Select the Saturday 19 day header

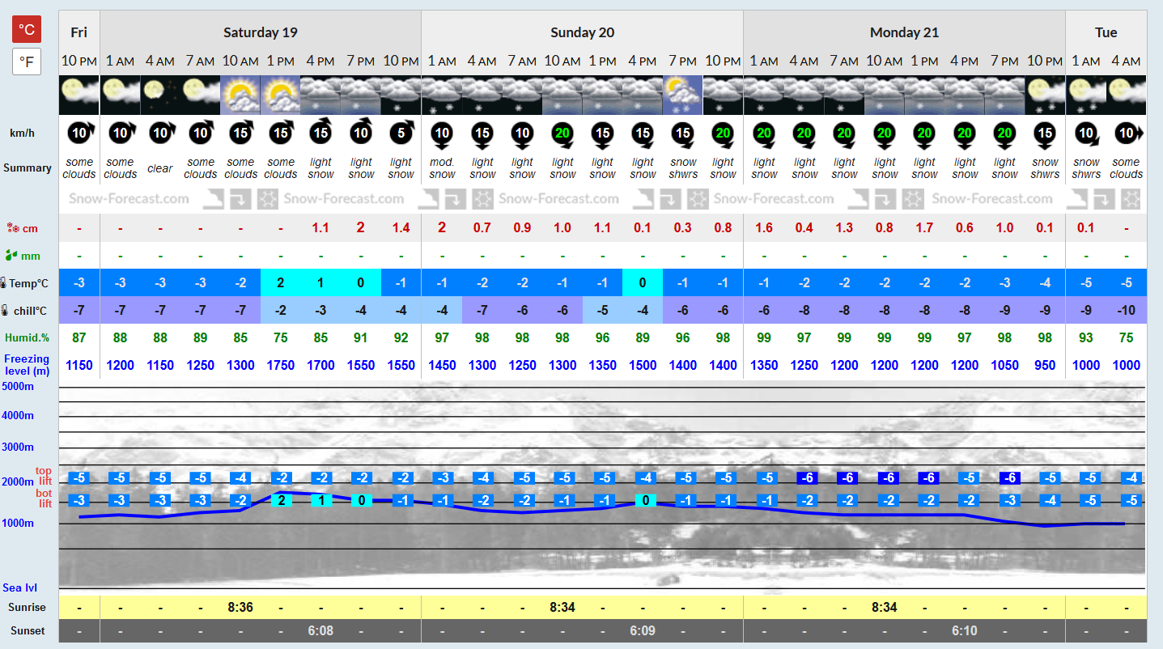click(x=261, y=32)
